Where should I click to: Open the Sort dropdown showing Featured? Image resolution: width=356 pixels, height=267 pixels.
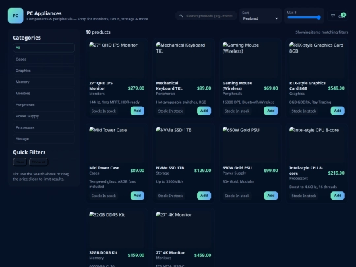[260, 18]
